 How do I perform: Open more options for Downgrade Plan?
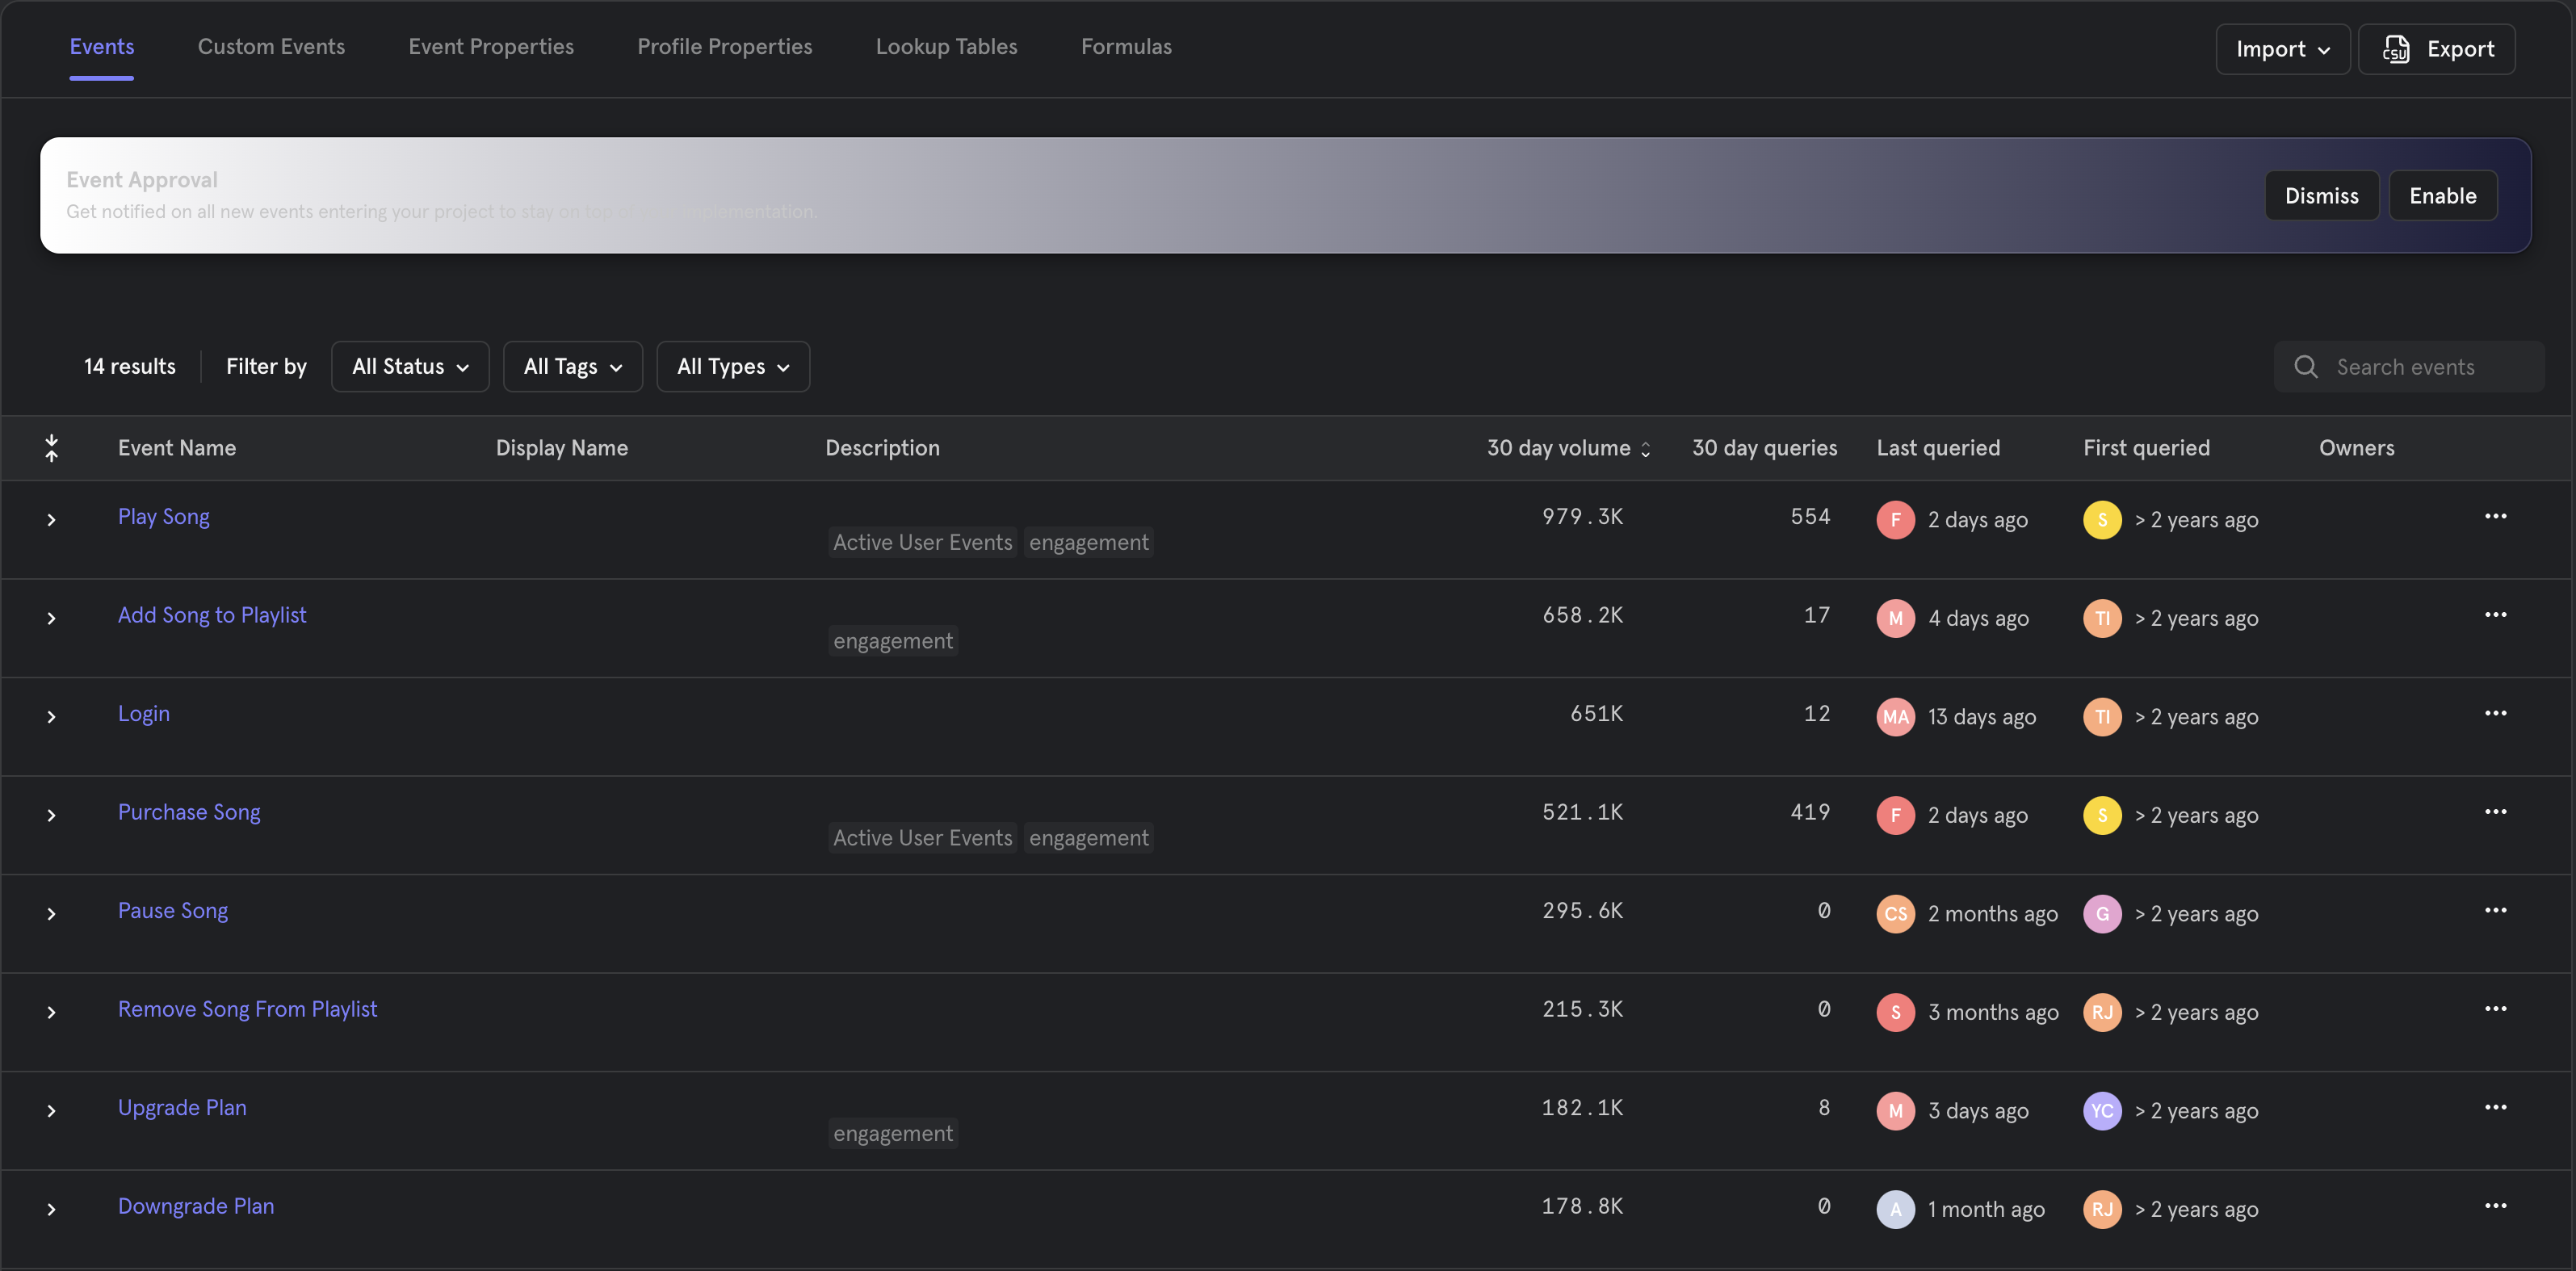click(2495, 1206)
